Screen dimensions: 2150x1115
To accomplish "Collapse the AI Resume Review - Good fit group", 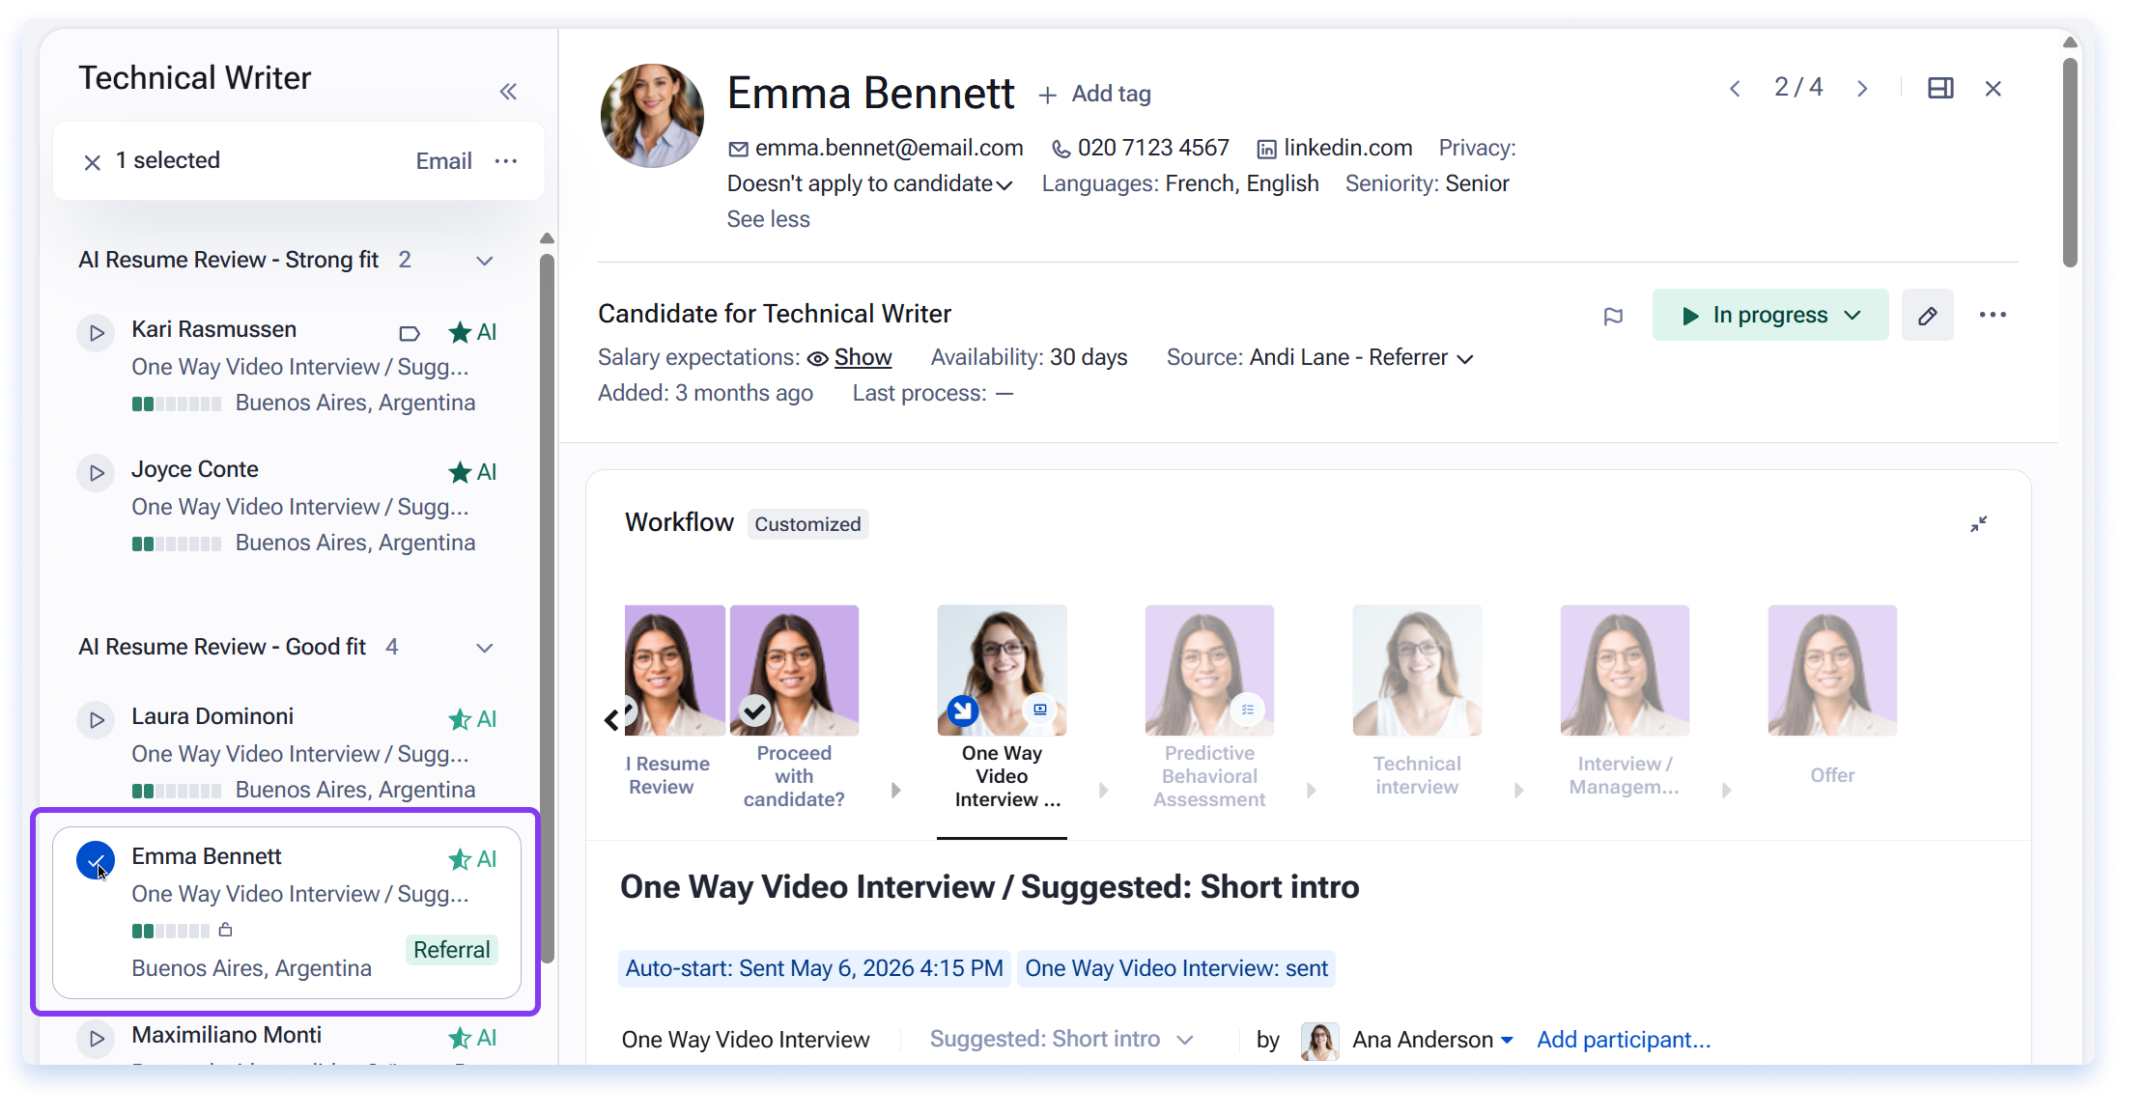I will pos(485,648).
